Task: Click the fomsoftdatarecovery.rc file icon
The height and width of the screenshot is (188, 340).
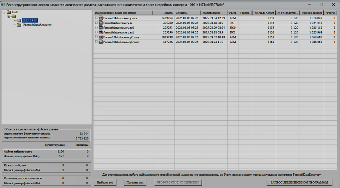Action: point(101,23)
